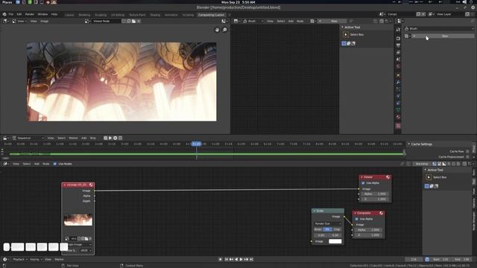Click the white Image color swatch on Scale node
This screenshot has width=477, height=268.
(335, 241)
